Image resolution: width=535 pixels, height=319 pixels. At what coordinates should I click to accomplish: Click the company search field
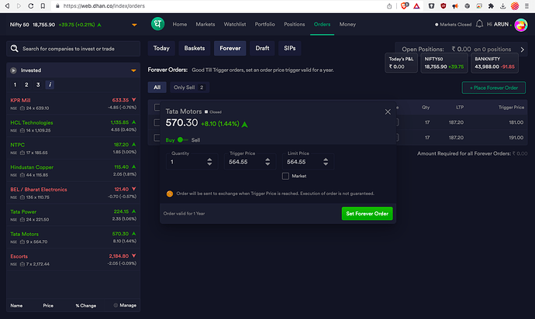coord(74,49)
